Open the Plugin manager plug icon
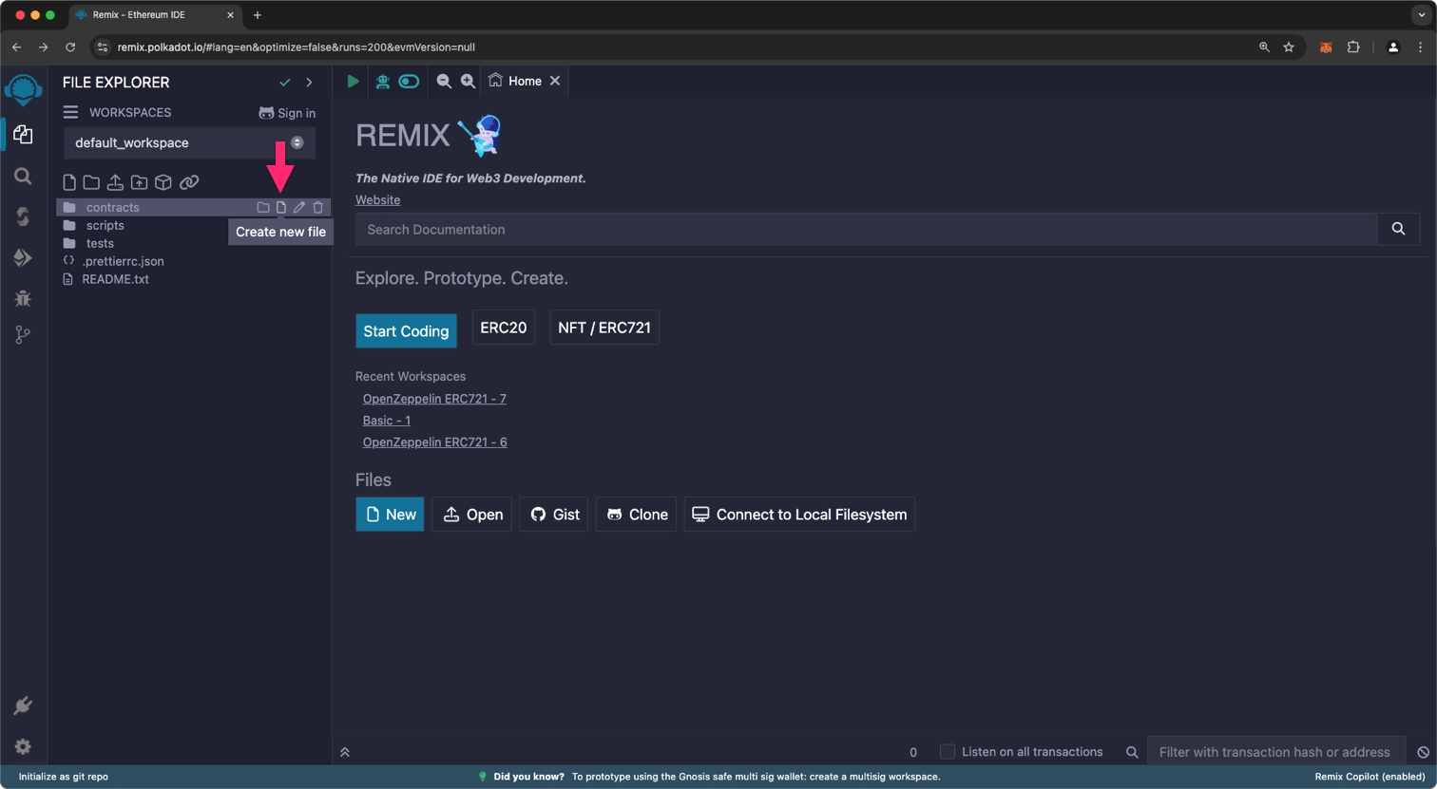The image size is (1437, 789). click(x=23, y=706)
